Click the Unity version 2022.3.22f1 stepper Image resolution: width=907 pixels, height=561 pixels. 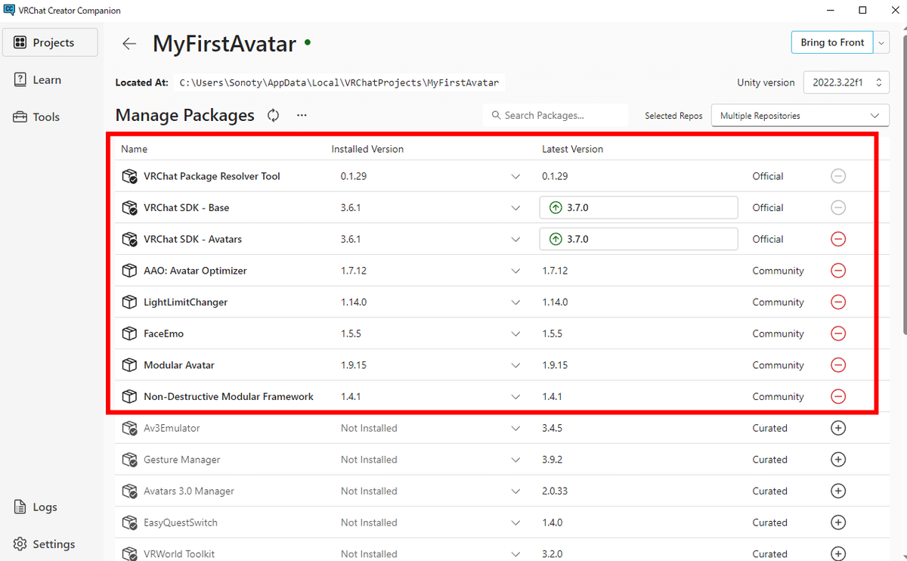[847, 82]
